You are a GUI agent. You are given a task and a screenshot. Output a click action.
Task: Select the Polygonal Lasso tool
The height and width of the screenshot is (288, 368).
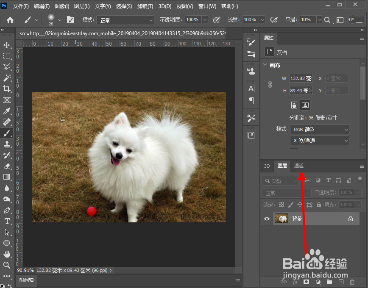7,66
